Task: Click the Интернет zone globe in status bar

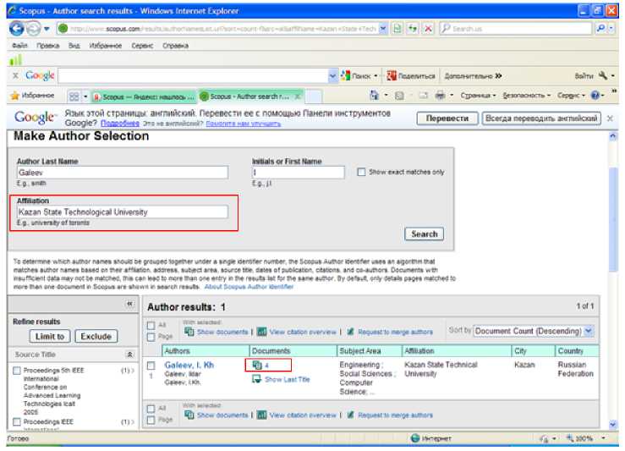Action: (x=415, y=438)
